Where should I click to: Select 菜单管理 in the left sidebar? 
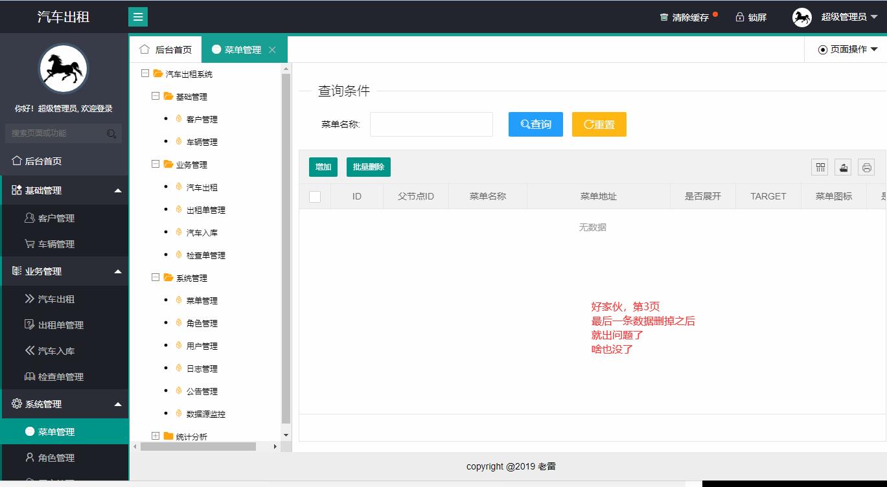point(65,432)
